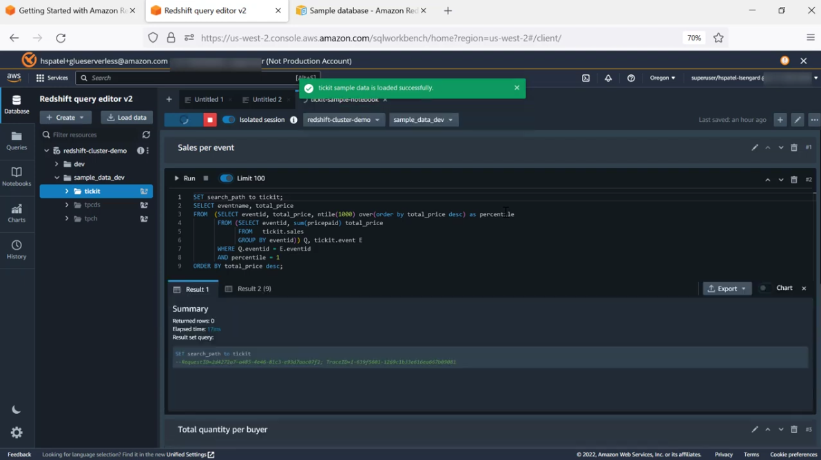Reload the browser page
Viewport: 821px width, 460px height.
click(x=61, y=38)
